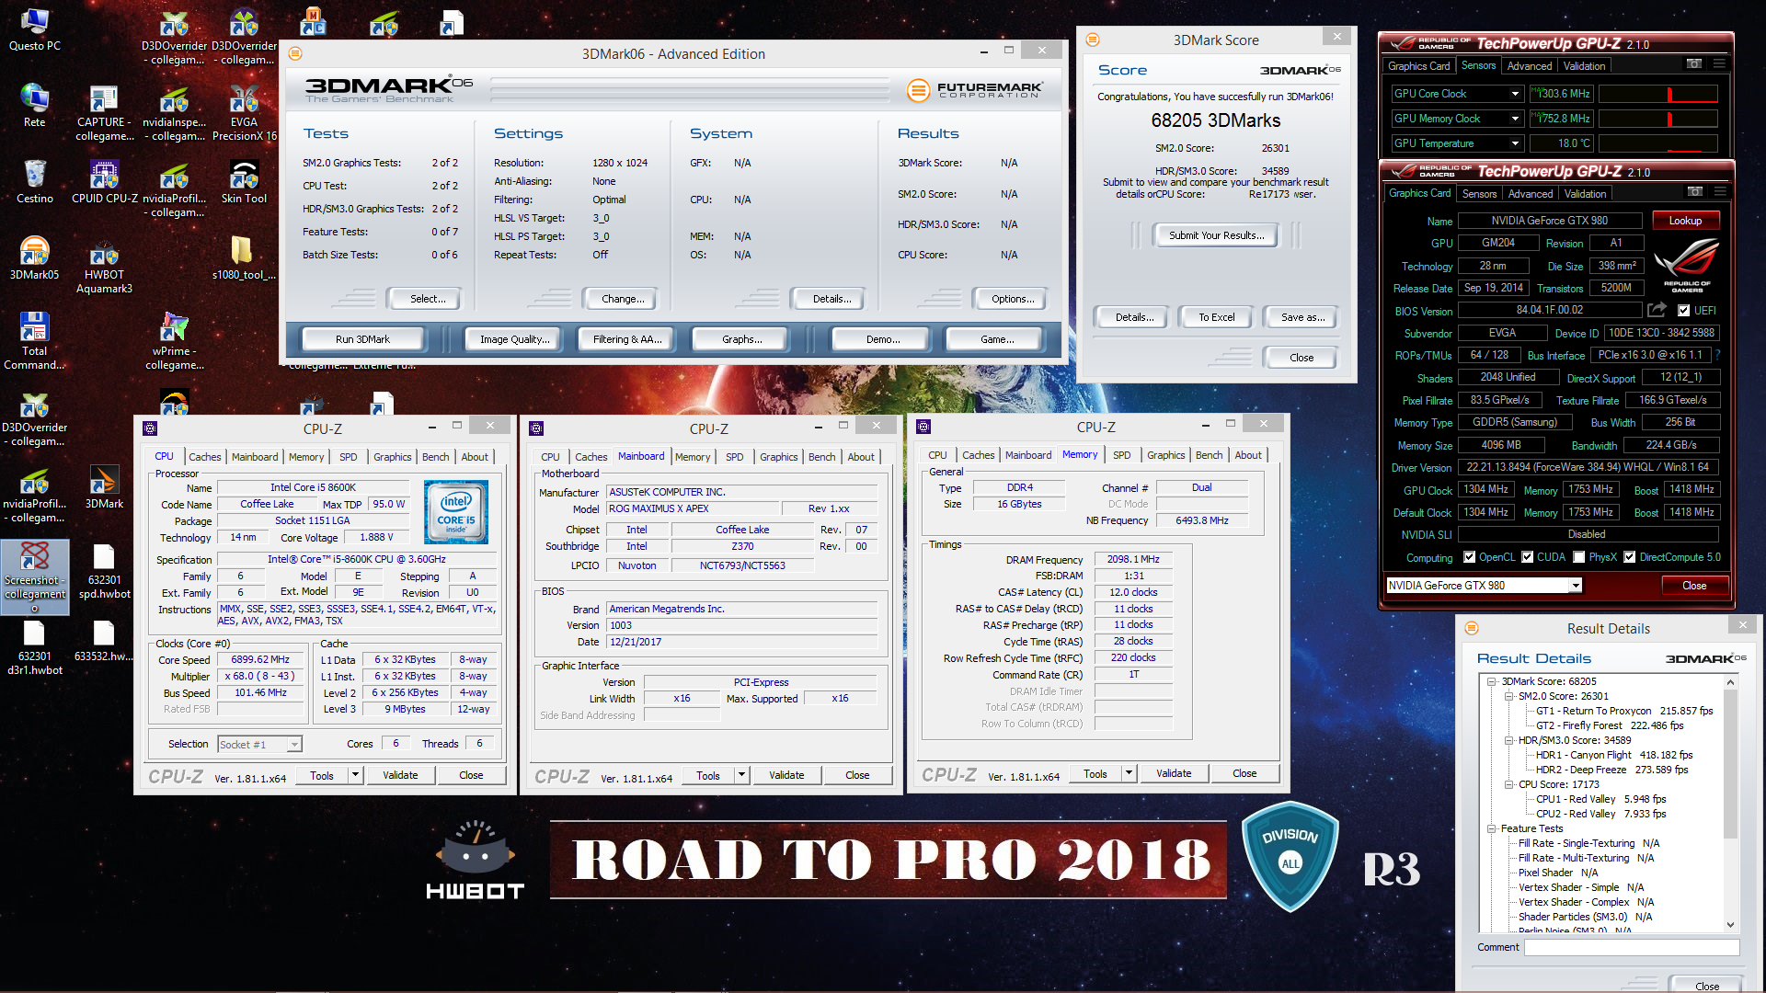Viewport: 1766px width, 993px height.
Task: Click the Options... button under Results
Action: coord(1013,299)
